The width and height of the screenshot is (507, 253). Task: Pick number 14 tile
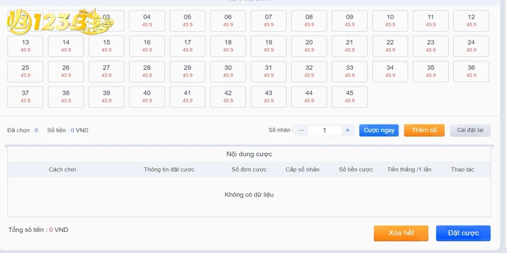(66, 46)
